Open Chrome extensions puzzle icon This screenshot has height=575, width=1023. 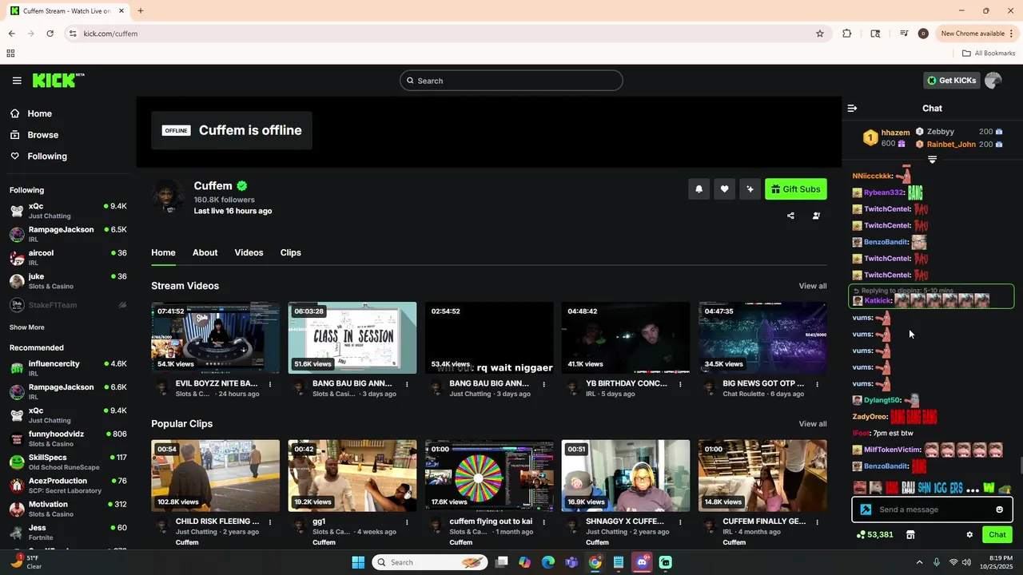pyautogui.click(x=847, y=34)
